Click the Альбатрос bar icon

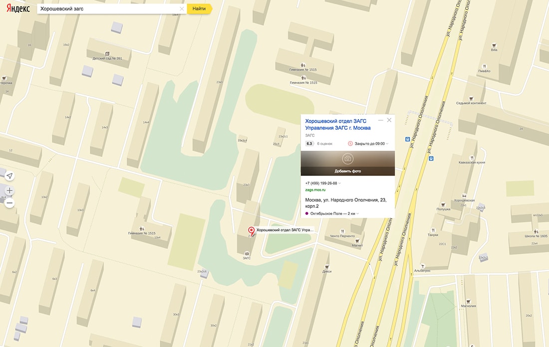[422, 266]
